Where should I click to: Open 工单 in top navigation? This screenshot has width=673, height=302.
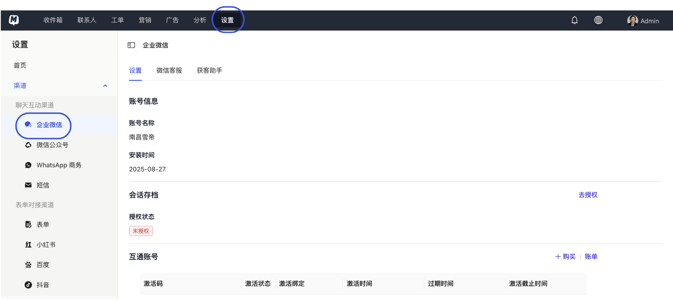(118, 20)
